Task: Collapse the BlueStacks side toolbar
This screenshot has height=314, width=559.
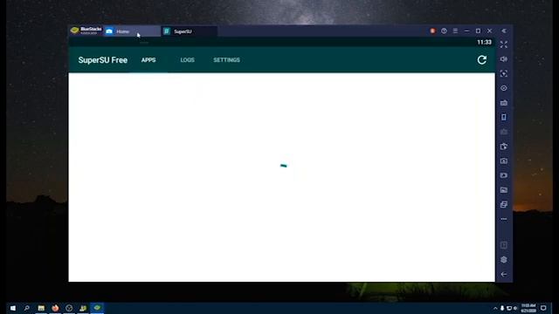Action: tap(504, 31)
